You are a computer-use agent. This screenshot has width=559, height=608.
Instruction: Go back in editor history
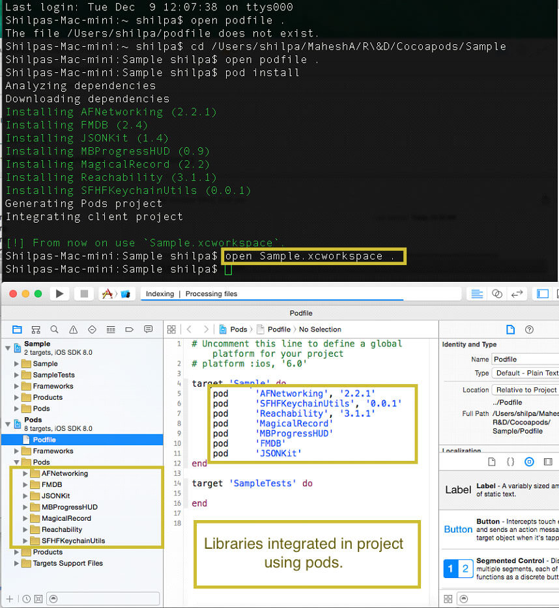point(190,329)
